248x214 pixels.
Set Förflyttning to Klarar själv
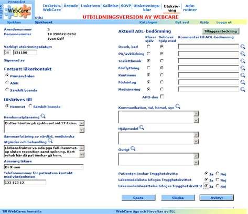148,68
